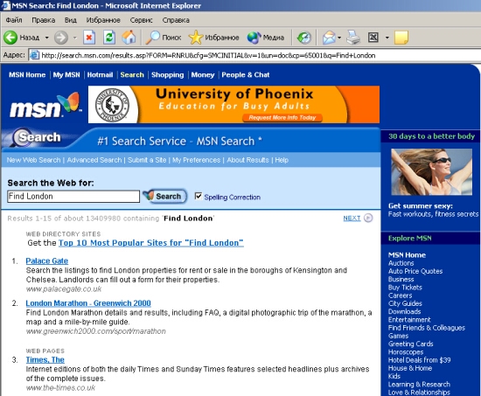Open Find Friends & Colleagues link
This screenshot has width=481, height=396.
[x=427, y=328]
